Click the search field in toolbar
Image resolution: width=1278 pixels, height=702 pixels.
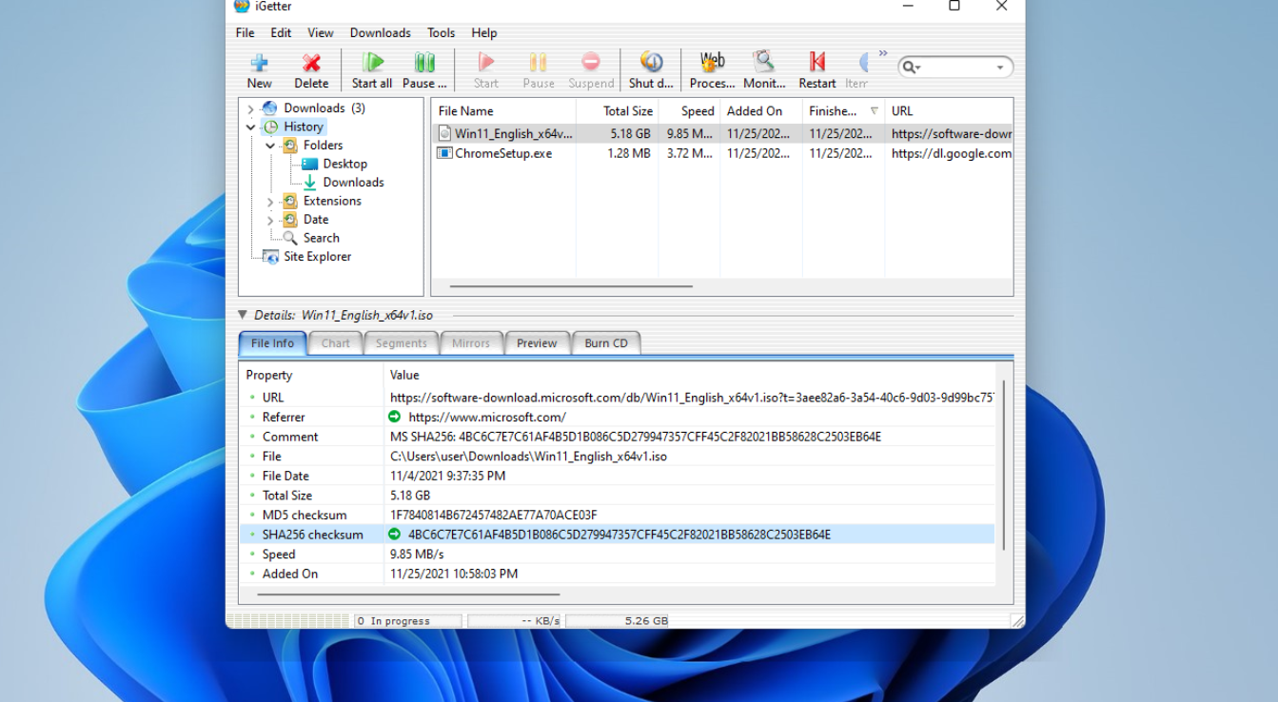click(x=955, y=68)
